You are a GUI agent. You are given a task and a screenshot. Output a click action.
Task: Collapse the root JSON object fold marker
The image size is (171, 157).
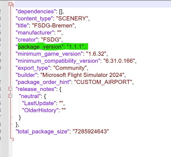pos(10,4)
